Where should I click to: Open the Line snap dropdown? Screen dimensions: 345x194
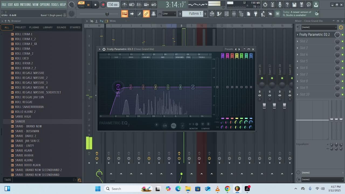[x=169, y=14]
